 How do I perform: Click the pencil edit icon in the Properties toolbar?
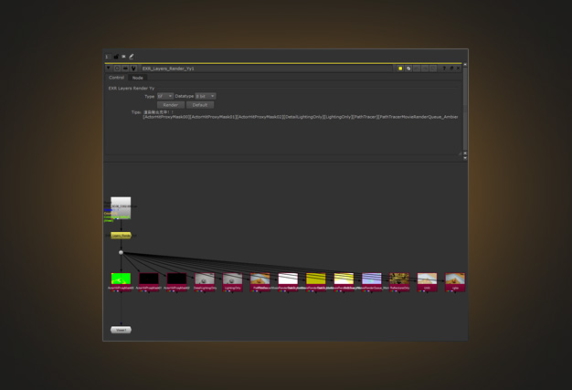click(132, 57)
